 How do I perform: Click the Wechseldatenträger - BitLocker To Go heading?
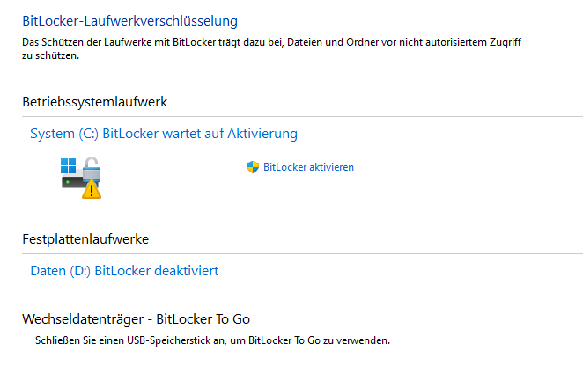[137, 319]
